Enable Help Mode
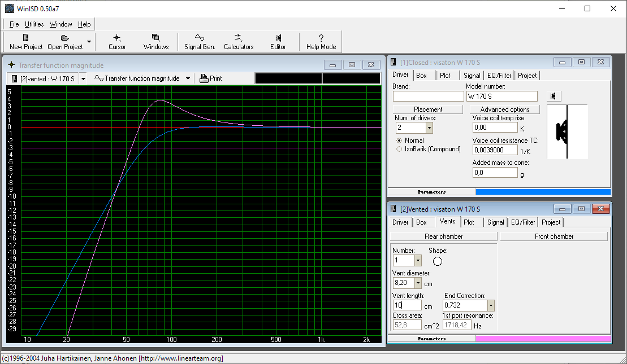The width and height of the screenshot is (627, 364). pos(321,42)
